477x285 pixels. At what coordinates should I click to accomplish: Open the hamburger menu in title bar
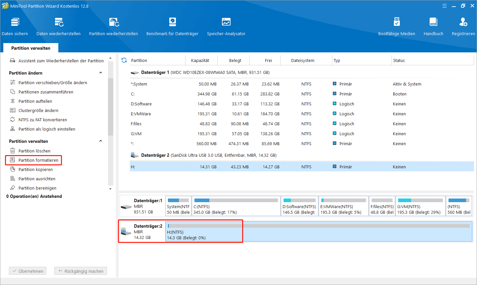445,6
